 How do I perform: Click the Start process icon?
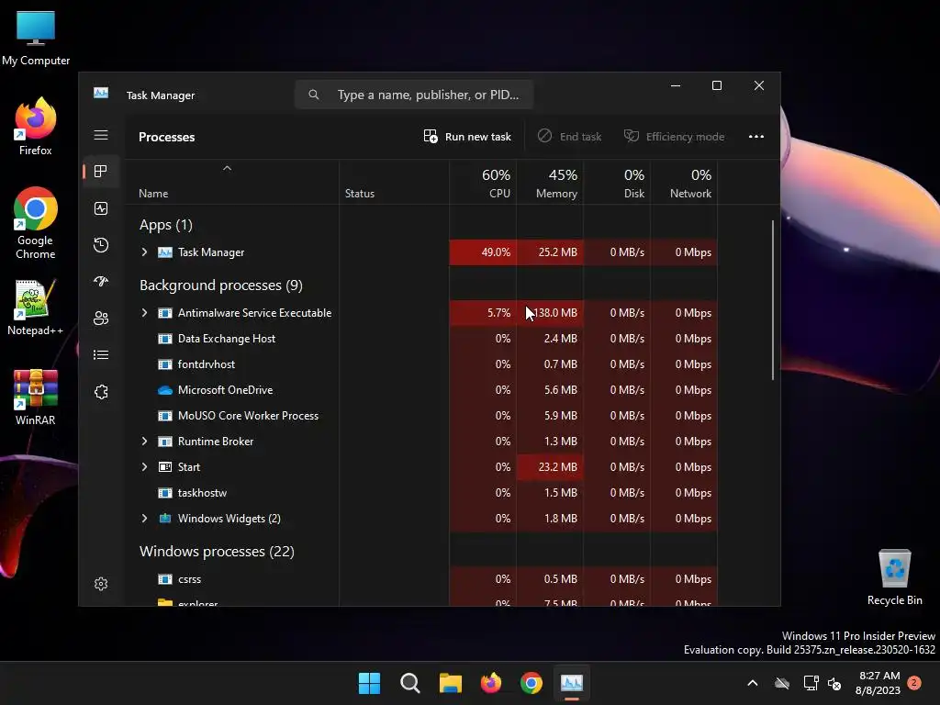165,467
